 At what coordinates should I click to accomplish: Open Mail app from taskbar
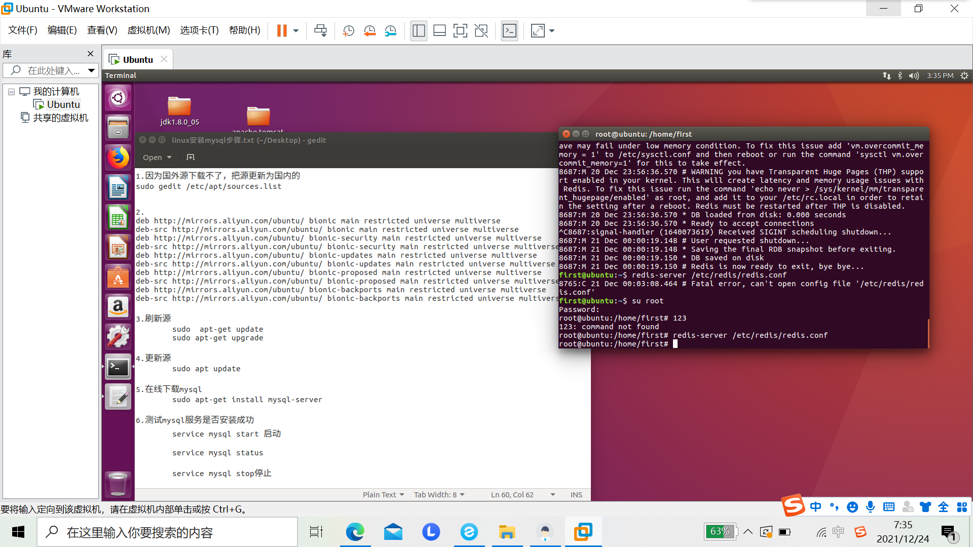393,532
